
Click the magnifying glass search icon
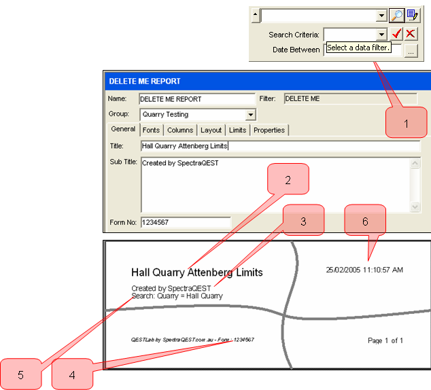pos(396,15)
